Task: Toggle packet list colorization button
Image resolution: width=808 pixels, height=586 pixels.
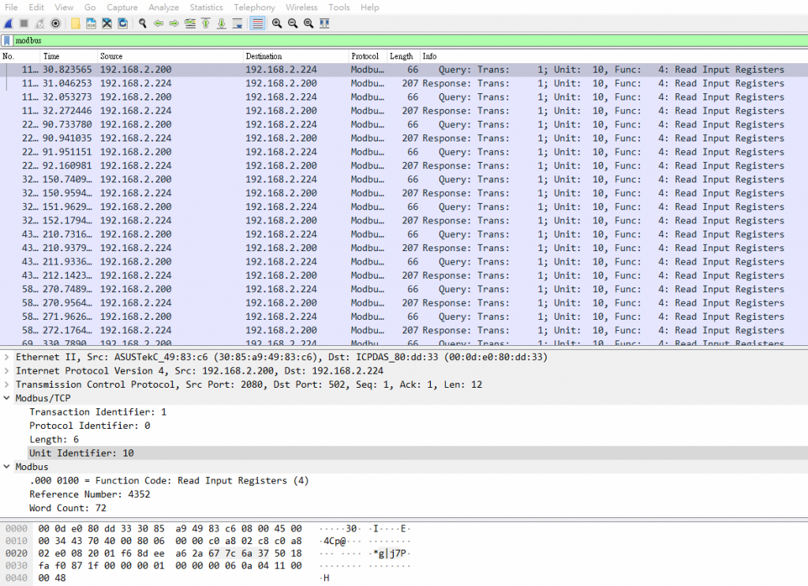Action: (257, 23)
